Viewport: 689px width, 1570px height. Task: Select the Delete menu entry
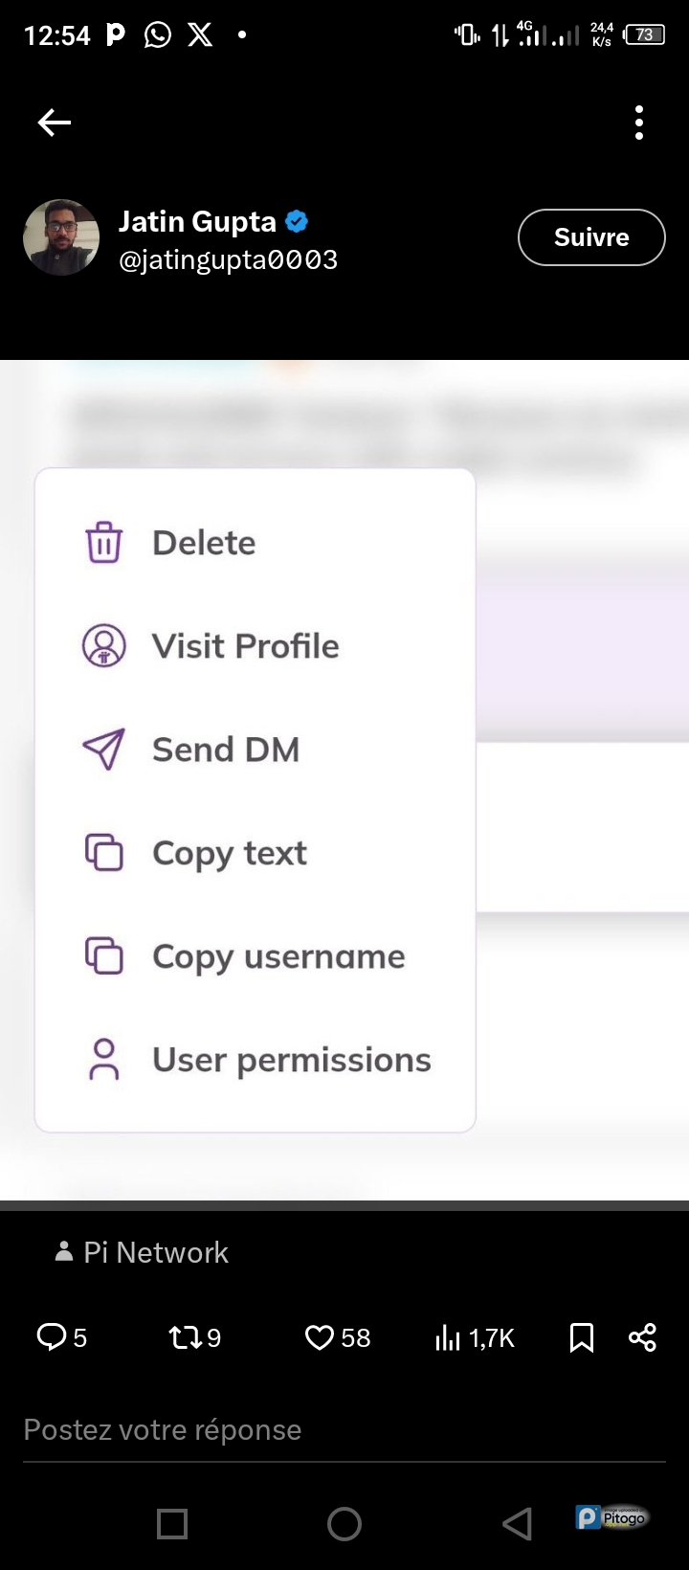coord(203,543)
